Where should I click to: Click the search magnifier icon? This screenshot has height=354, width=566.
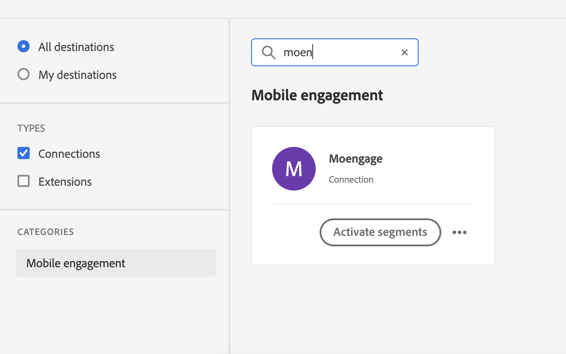[x=269, y=53]
